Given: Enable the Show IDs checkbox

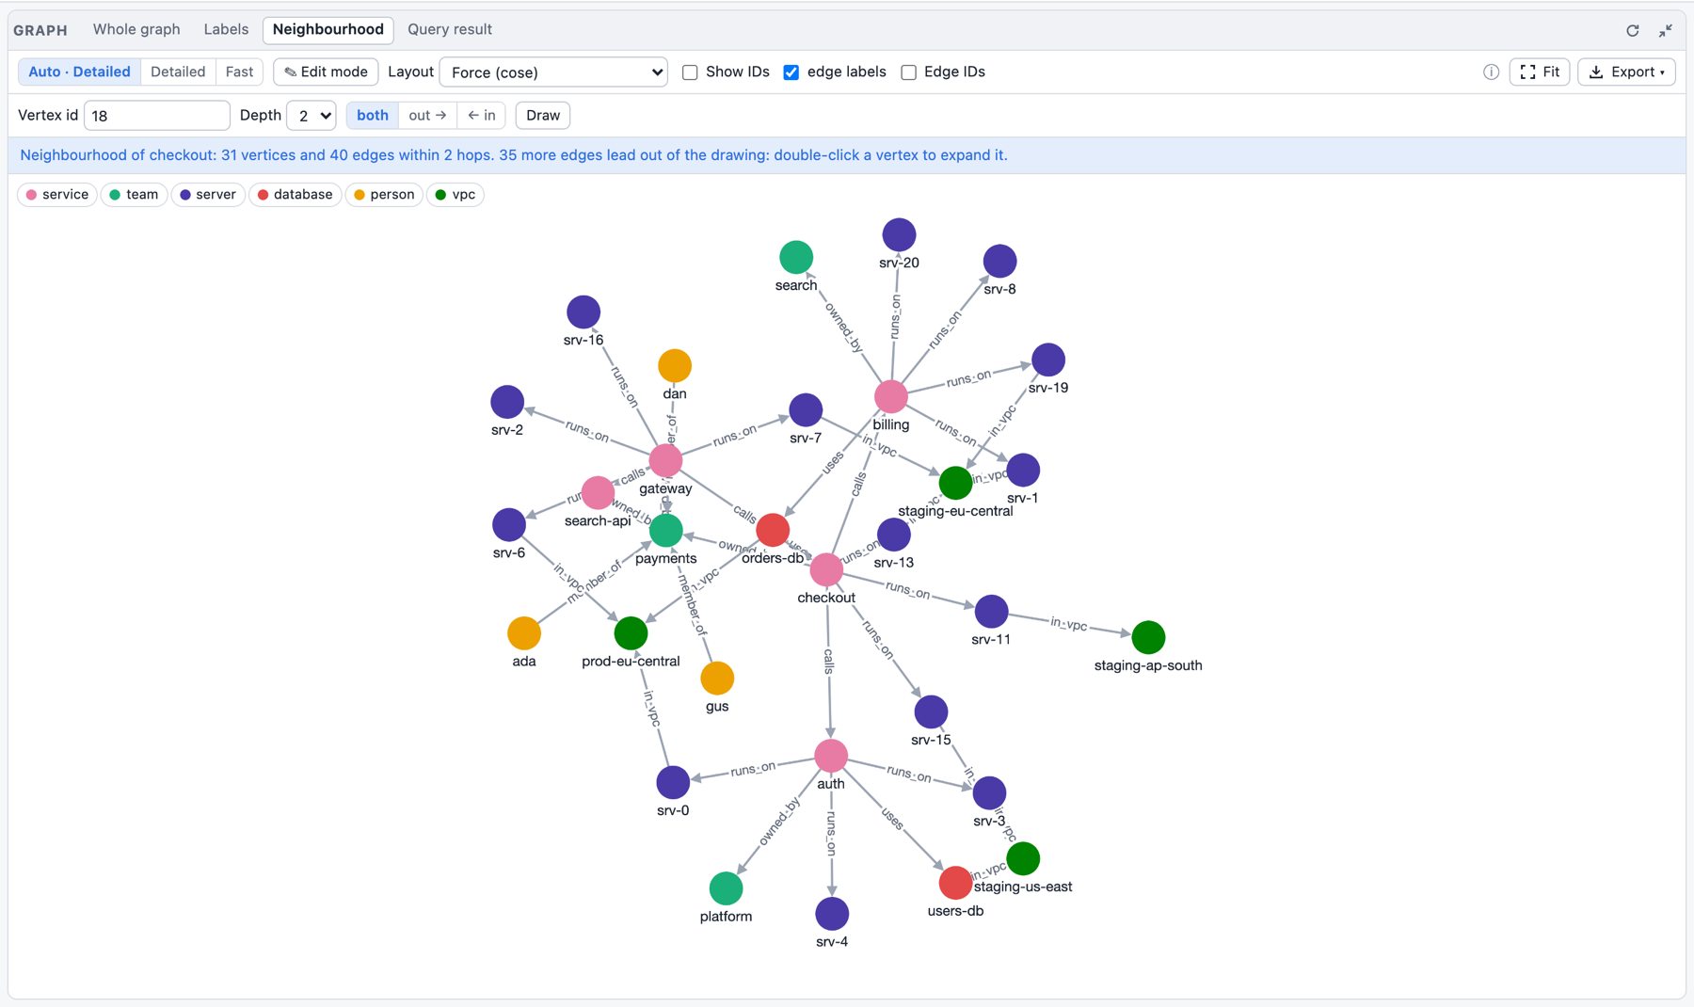Looking at the screenshot, I should pyautogui.click(x=690, y=72).
